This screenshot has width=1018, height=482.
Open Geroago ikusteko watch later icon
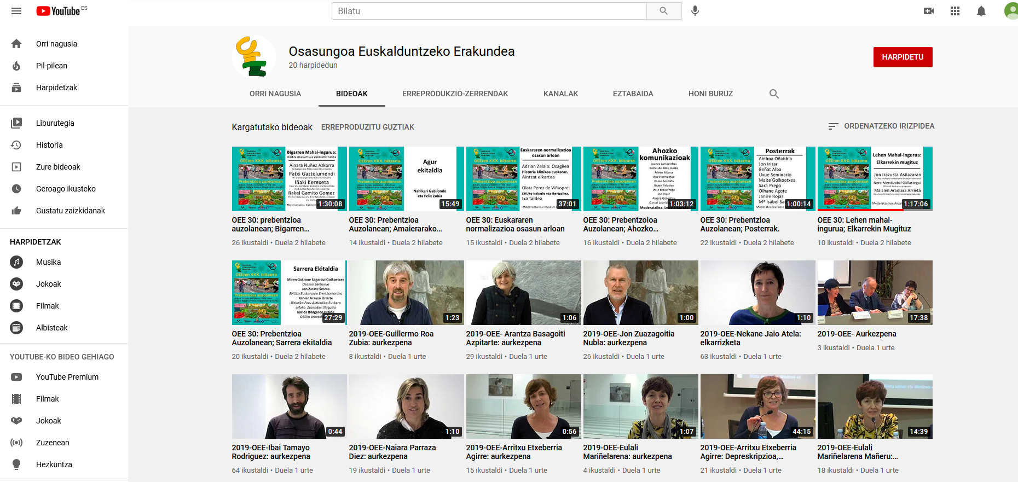point(16,189)
